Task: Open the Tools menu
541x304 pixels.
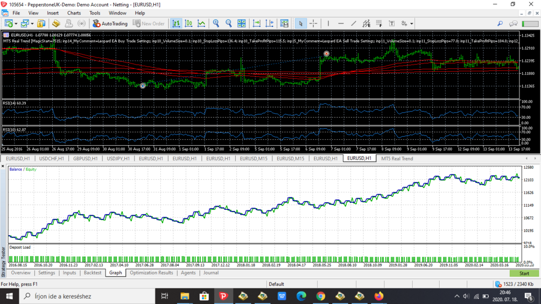Action: tap(95, 13)
